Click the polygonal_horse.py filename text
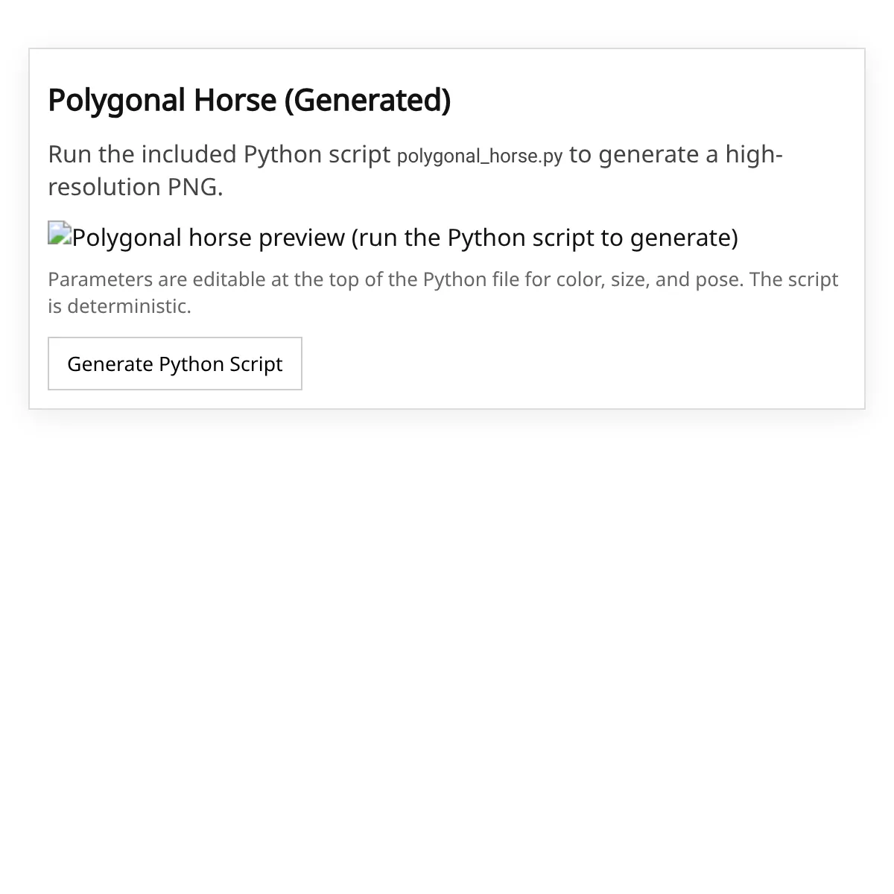This screenshot has height=894, width=894. point(479,156)
